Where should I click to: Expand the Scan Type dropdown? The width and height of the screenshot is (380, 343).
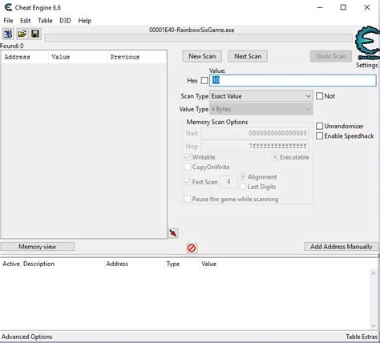261,96
